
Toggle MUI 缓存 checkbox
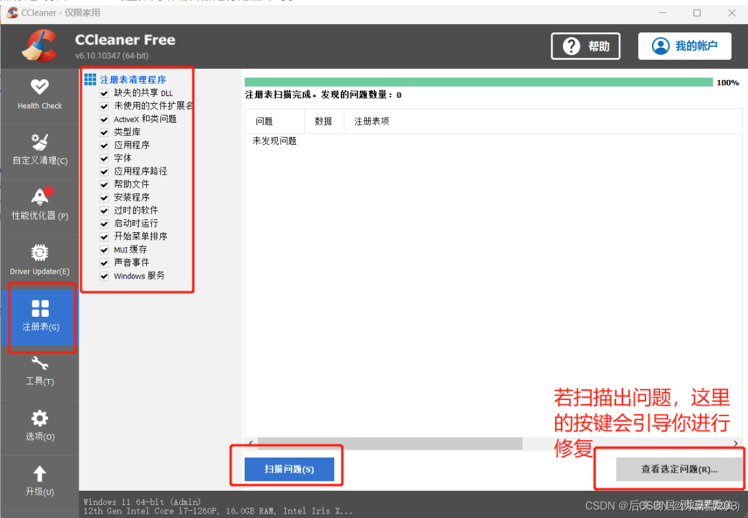point(104,250)
